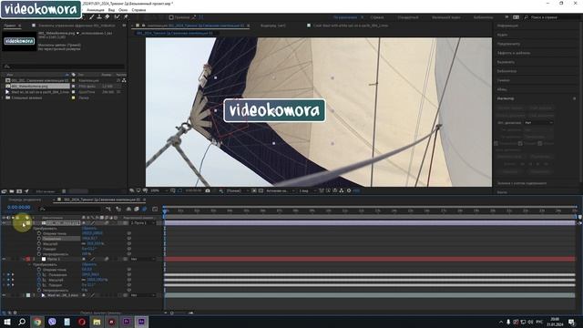Open the Справка menu
This screenshot has height=328, width=583.
point(138,10)
